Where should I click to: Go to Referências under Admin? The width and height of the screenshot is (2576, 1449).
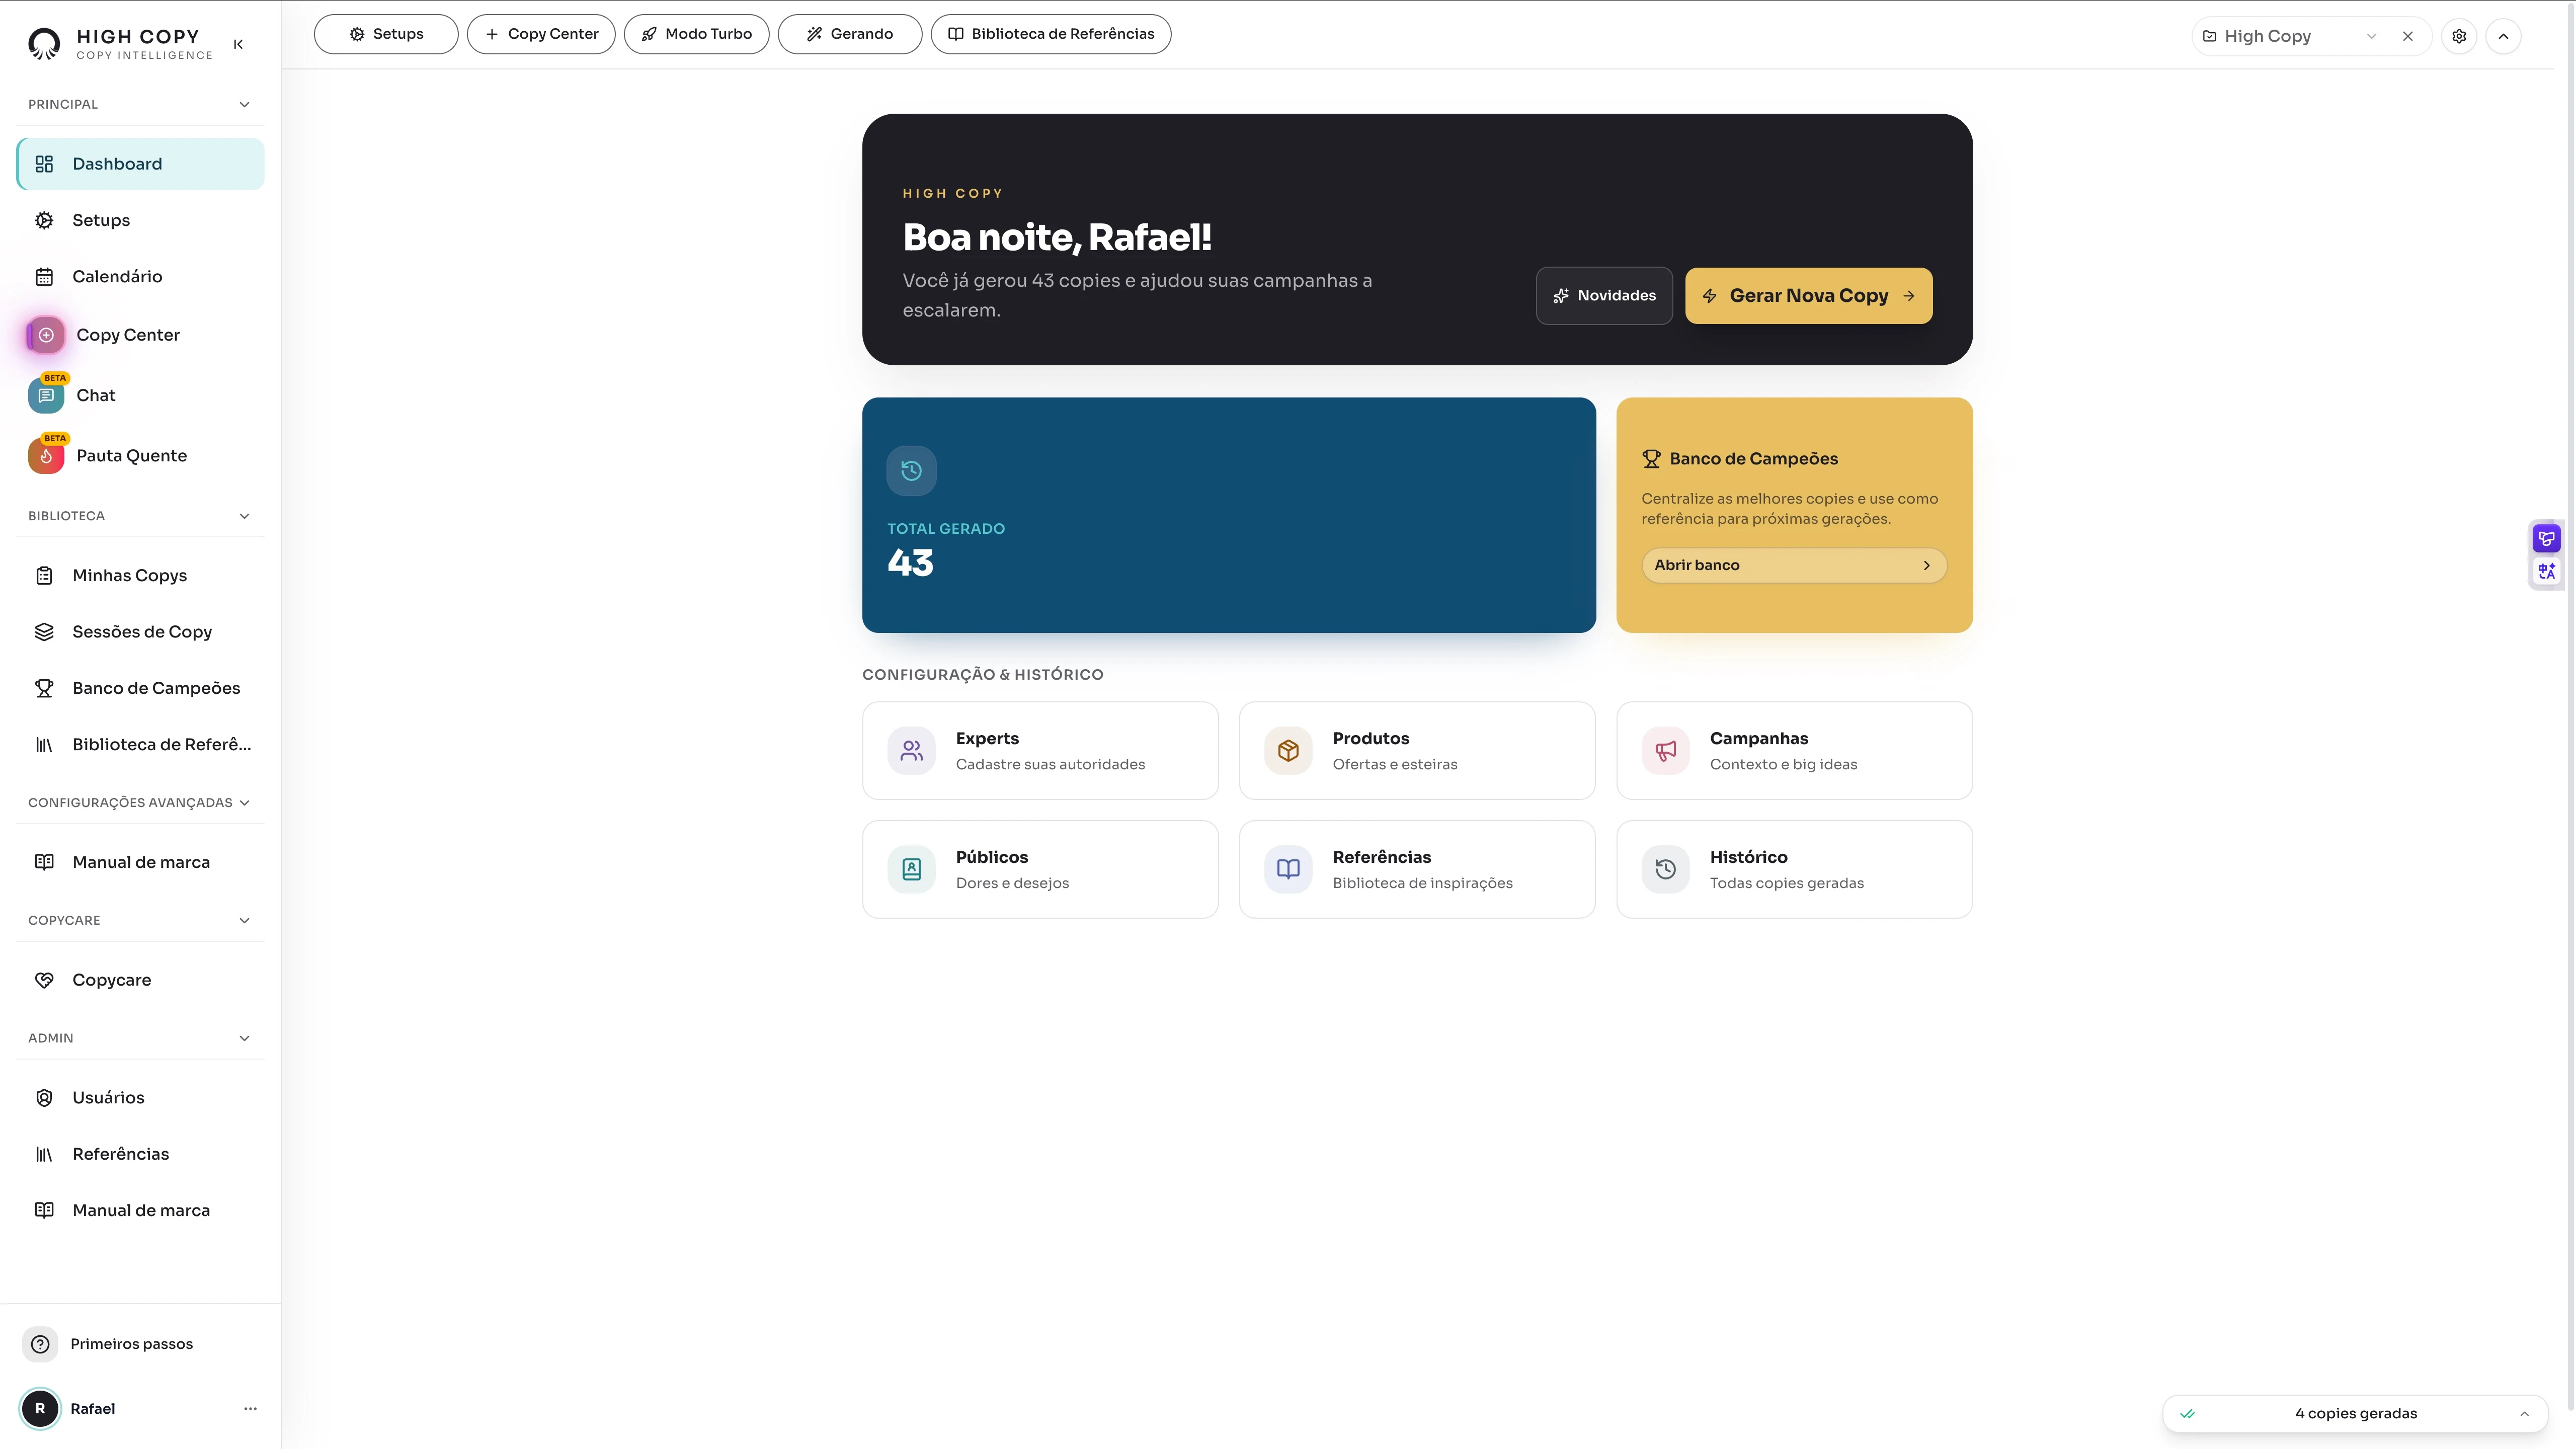click(141, 1154)
